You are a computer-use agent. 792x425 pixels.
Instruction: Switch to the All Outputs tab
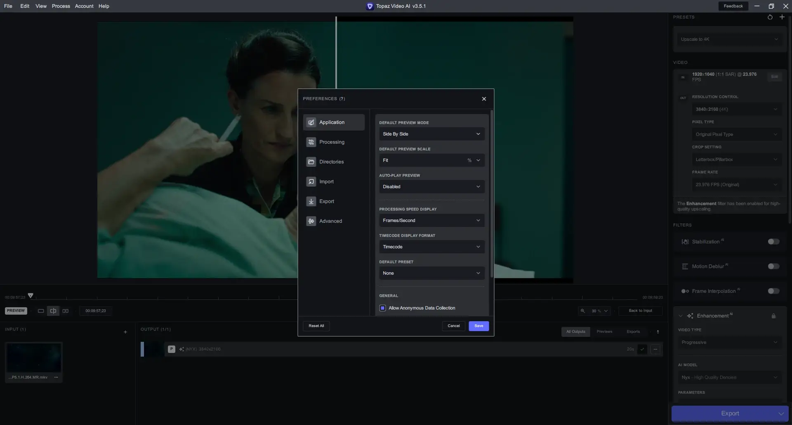pyautogui.click(x=576, y=332)
